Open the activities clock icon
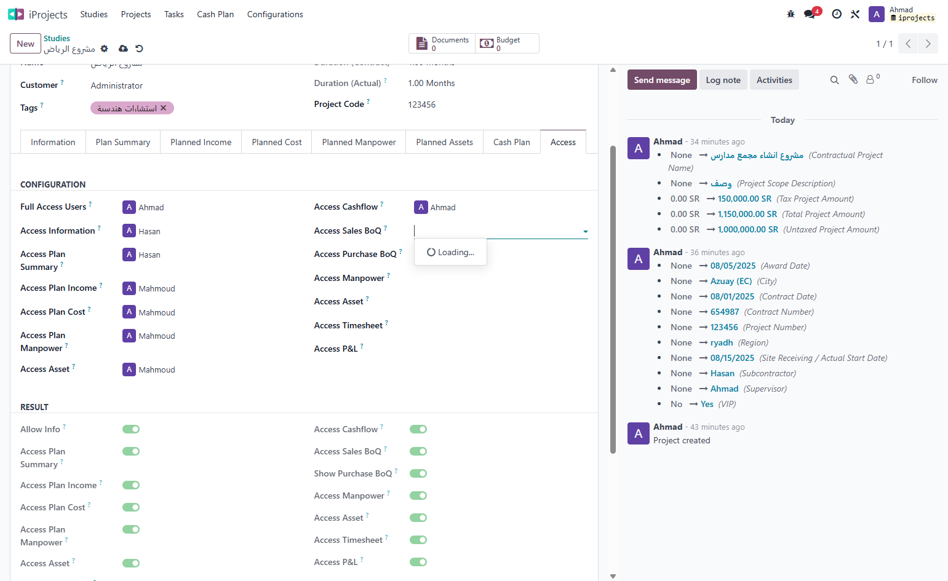This screenshot has width=948, height=581. coord(837,14)
